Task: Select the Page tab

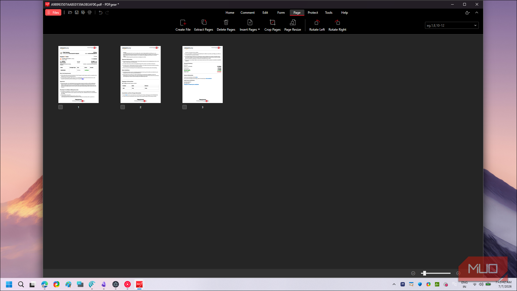Action: pos(297,13)
